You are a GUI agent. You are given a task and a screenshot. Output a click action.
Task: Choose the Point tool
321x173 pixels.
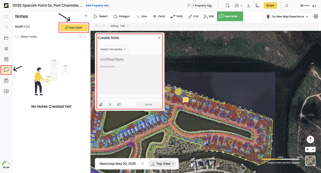click(x=159, y=16)
